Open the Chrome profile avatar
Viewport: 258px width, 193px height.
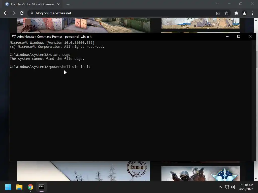pos(244,13)
